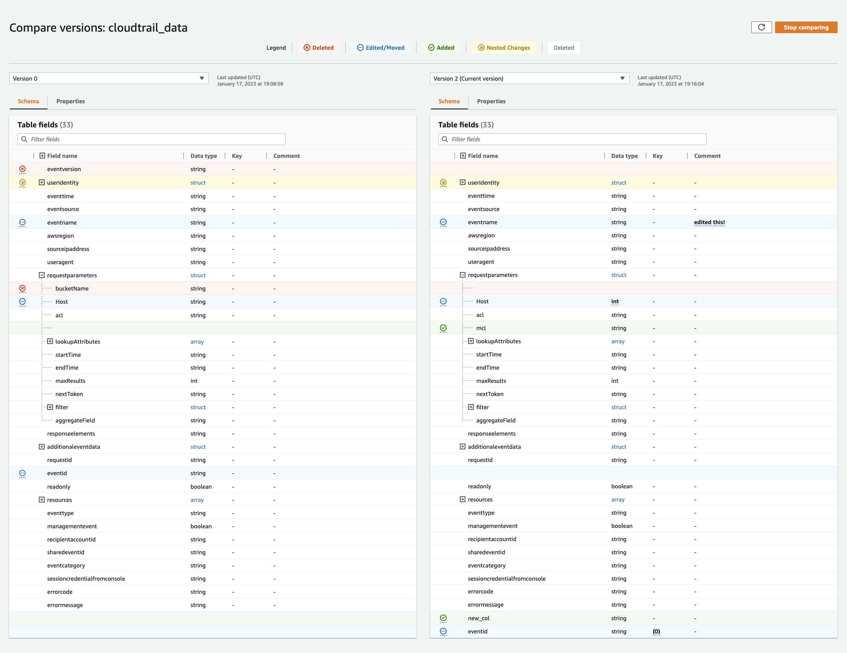
Task: Switch to Properties tab on left panel
Action: (70, 101)
